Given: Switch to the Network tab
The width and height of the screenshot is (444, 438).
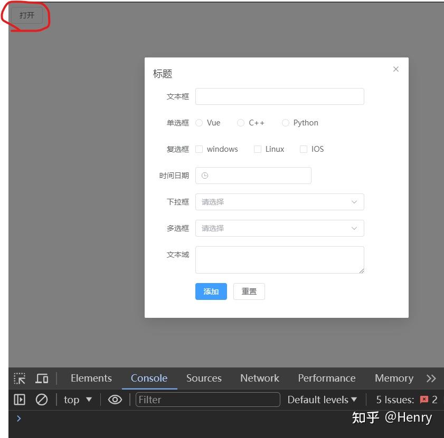Looking at the screenshot, I should [x=259, y=378].
